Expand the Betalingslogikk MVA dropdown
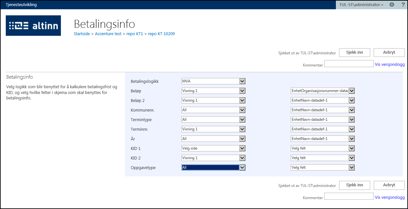Screen dimensions: 408x209 tap(213, 81)
